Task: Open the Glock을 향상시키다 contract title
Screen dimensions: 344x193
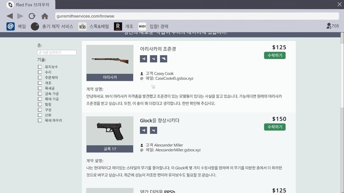Action: tap(160, 121)
